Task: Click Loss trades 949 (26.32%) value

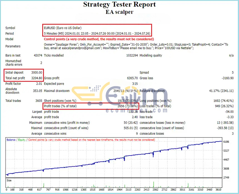Action: click(x=224, y=106)
